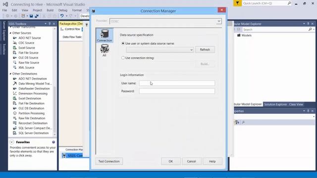The height and width of the screenshot is (178, 317).
Task: Switch to the Solution Explorer tab
Action: [275, 104]
